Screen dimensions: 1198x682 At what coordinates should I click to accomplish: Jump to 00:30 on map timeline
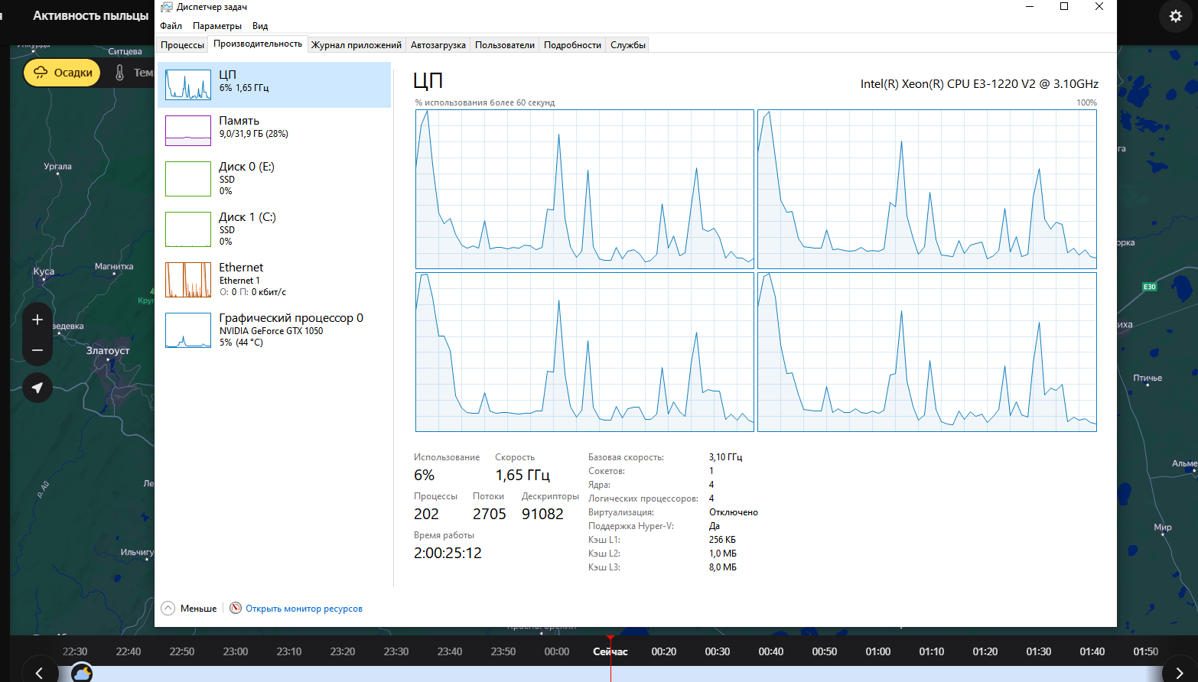[x=718, y=651]
